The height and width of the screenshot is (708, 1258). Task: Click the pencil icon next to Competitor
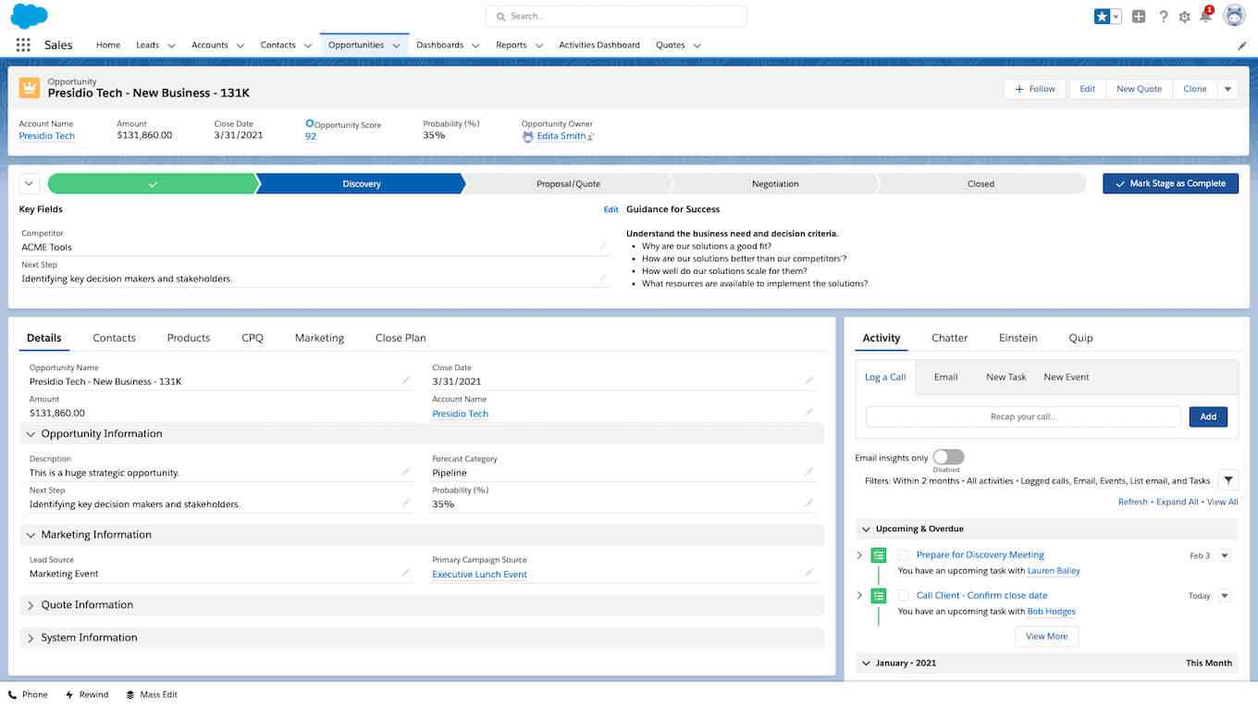pos(603,246)
